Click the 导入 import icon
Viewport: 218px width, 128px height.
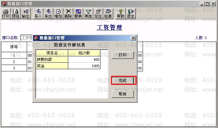point(38,13)
